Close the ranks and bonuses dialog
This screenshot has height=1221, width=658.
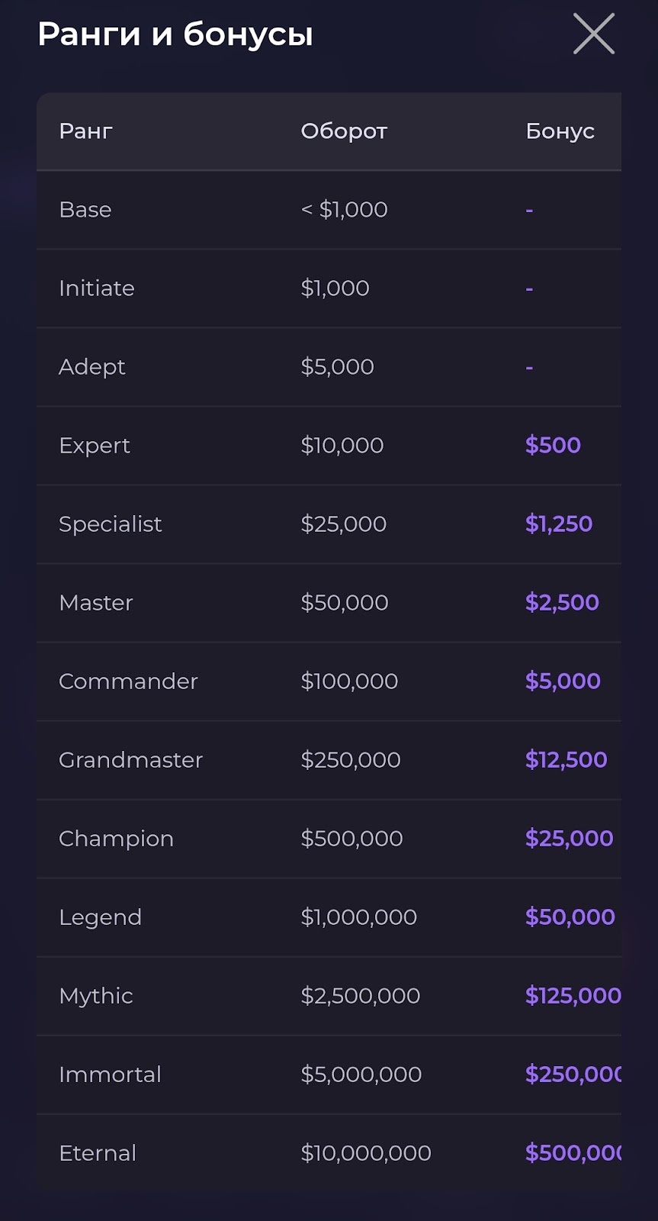point(593,34)
